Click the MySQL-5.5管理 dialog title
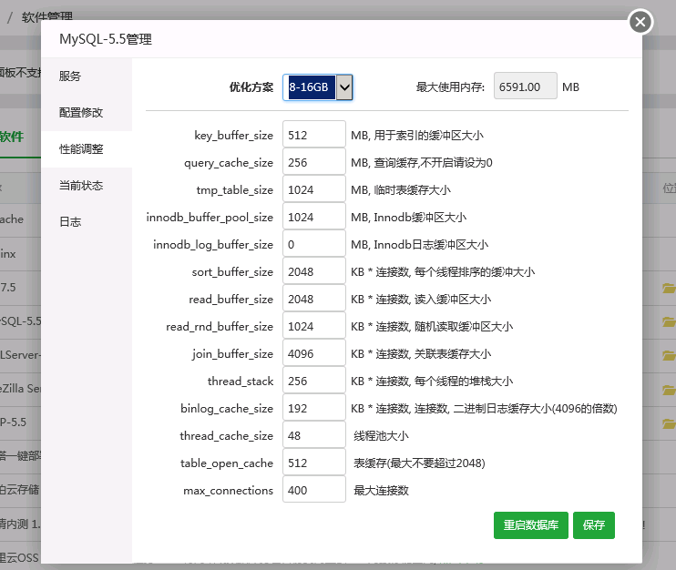Viewport: 676px width, 570px height. point(106,39)
